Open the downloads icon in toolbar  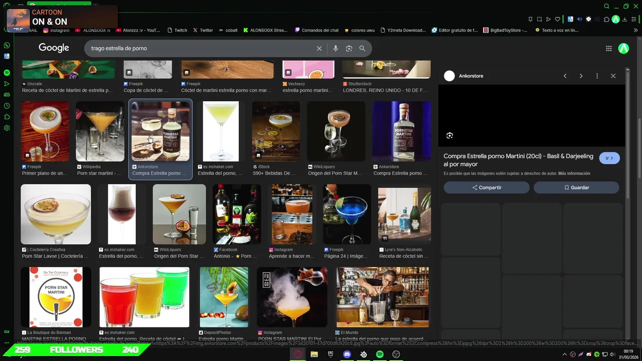[624, 19]
